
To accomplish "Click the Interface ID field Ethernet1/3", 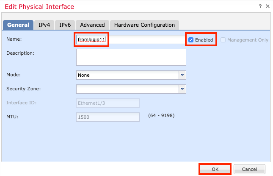I will tap(108, 103).
